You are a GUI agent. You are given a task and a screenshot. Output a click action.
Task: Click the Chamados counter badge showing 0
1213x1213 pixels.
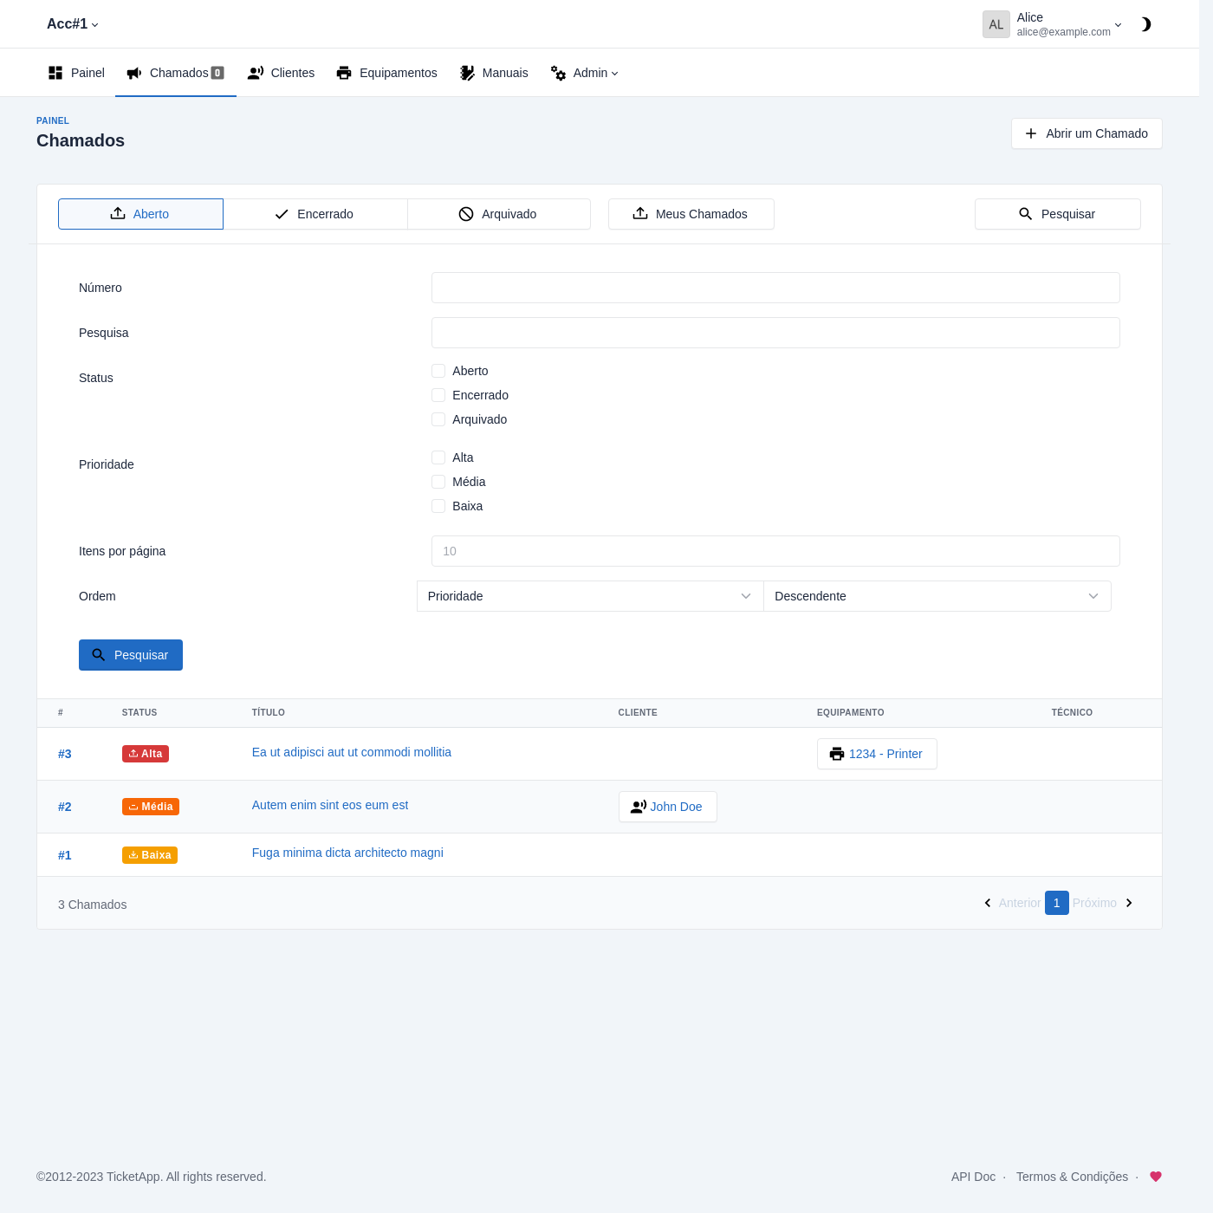[217, 73]
